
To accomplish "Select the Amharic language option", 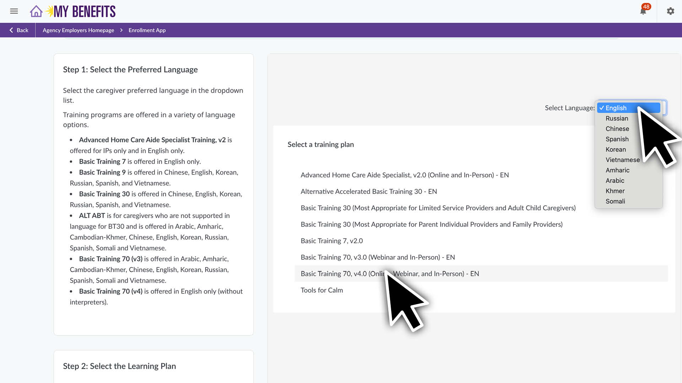I will click(x=617, y=170).
